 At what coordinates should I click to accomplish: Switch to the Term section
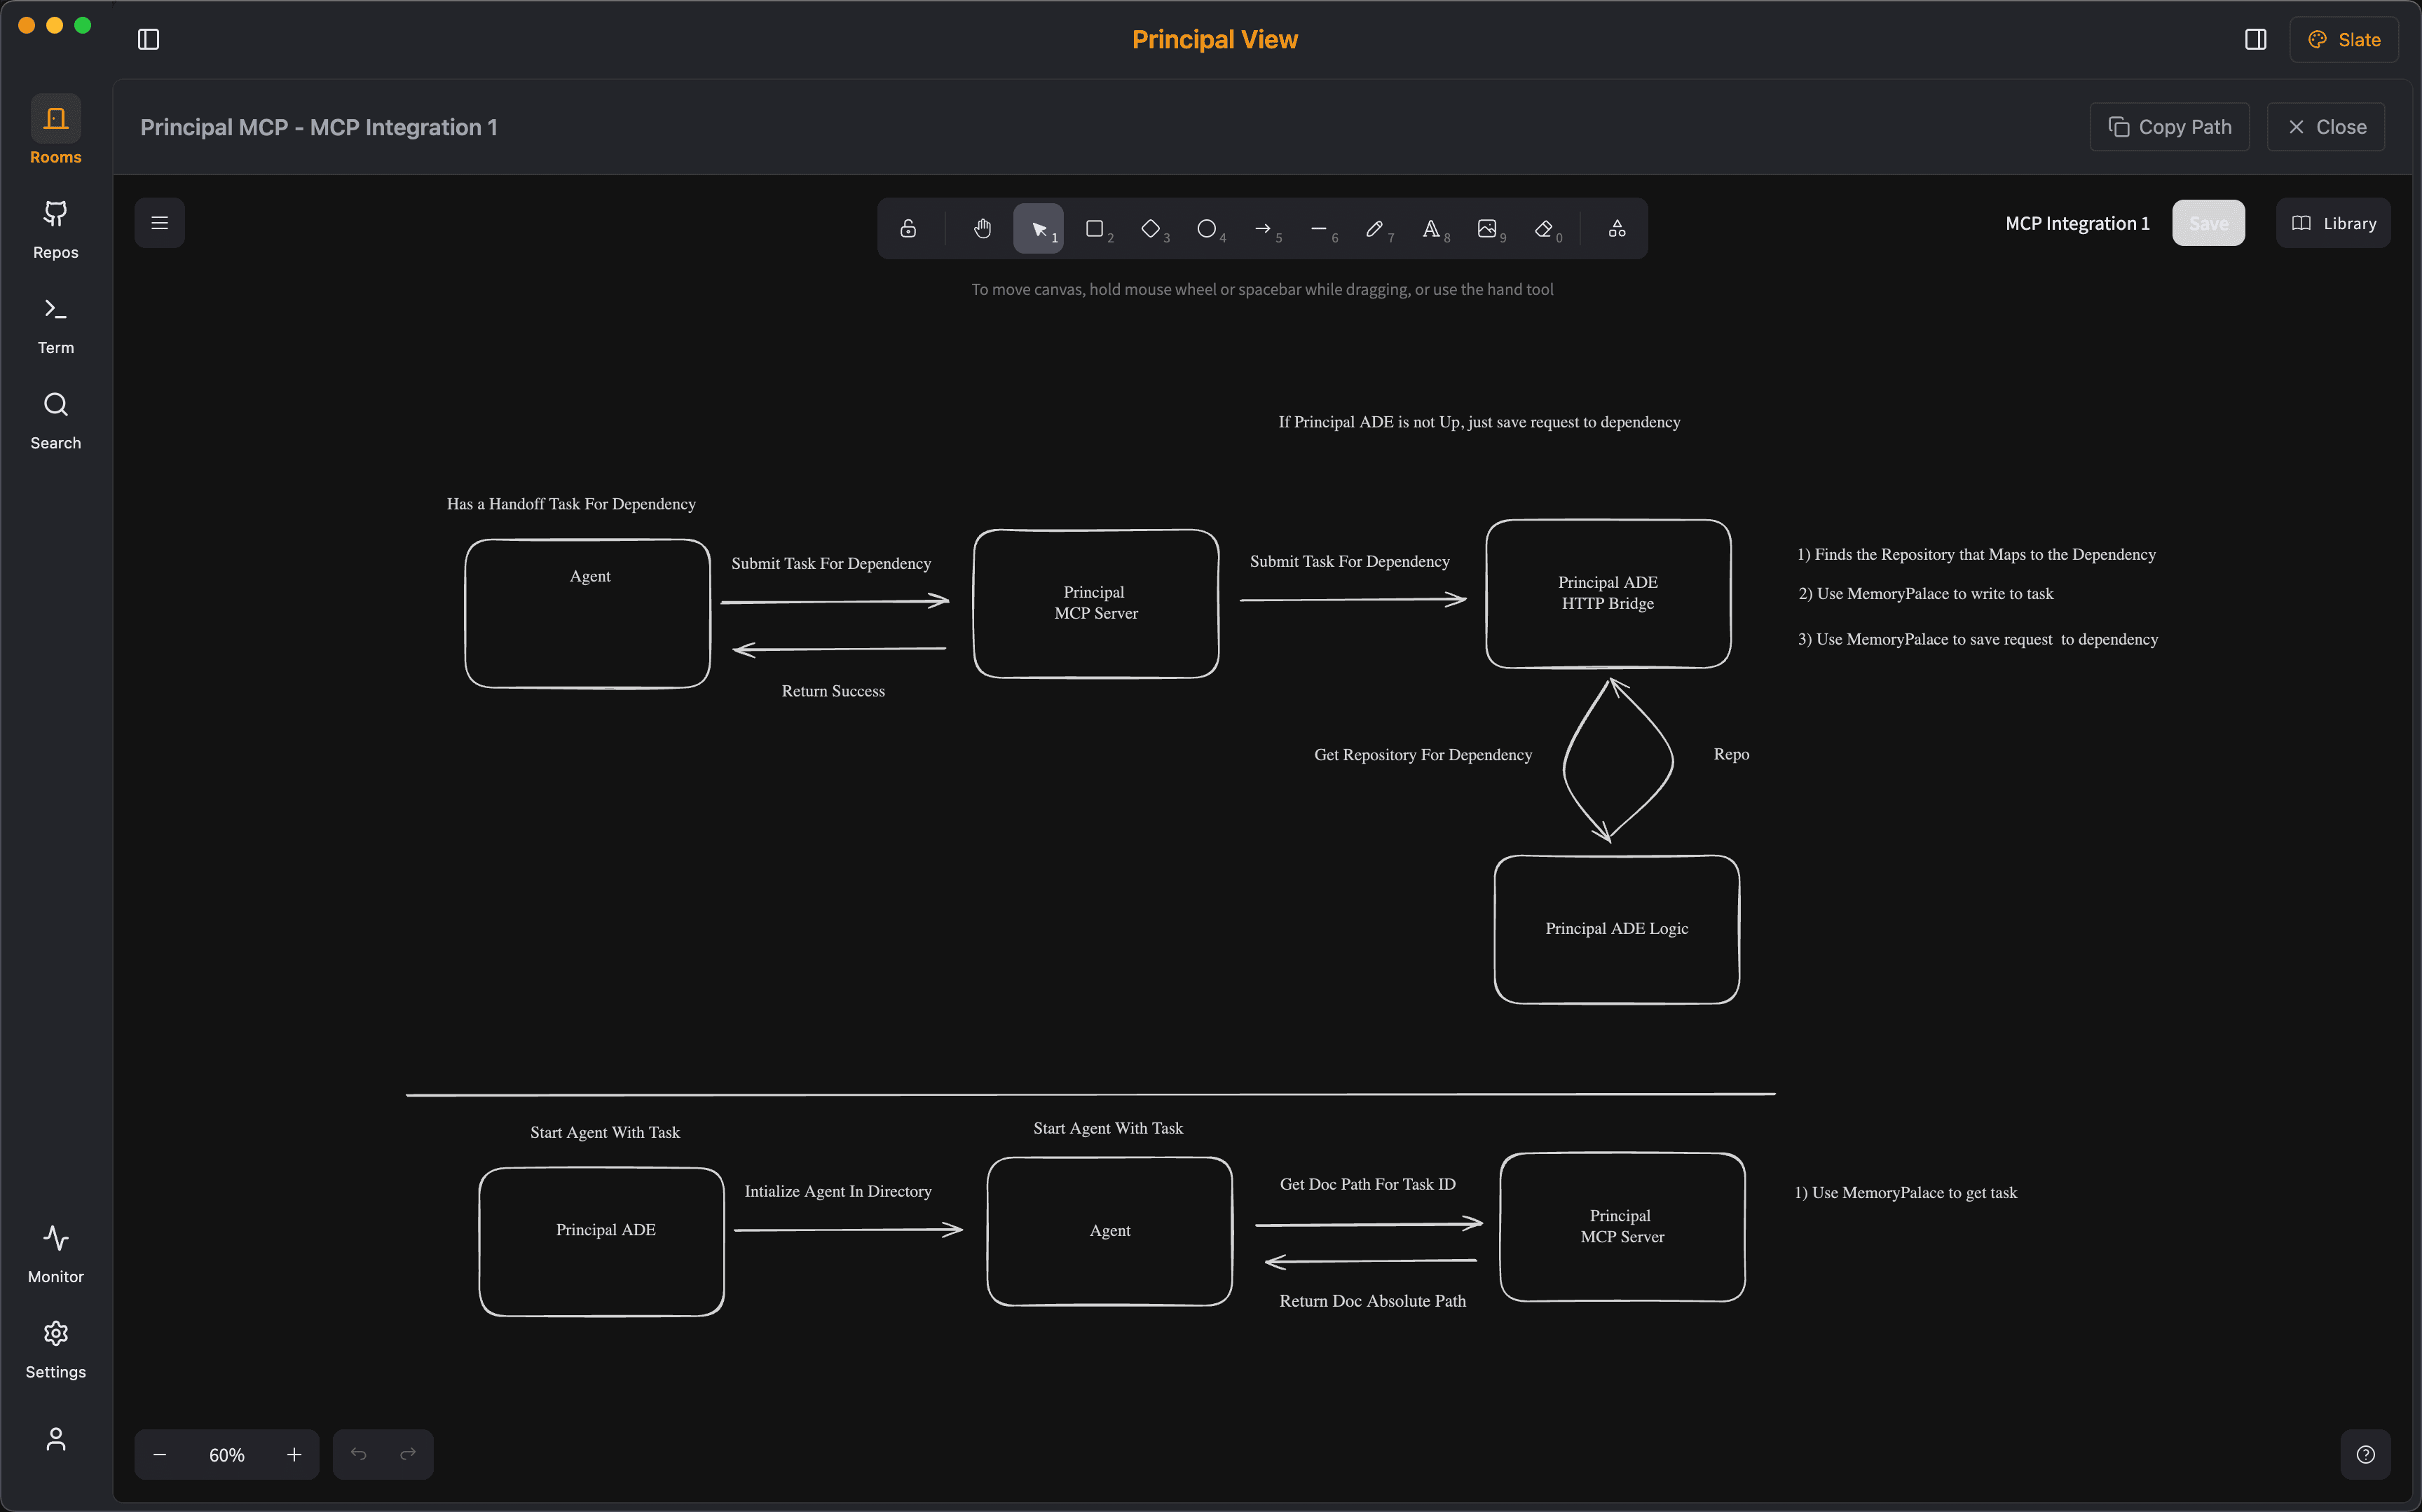pyautogui.click(x=55, y=322)
